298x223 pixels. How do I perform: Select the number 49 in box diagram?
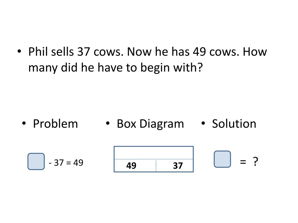click(131, 166)
